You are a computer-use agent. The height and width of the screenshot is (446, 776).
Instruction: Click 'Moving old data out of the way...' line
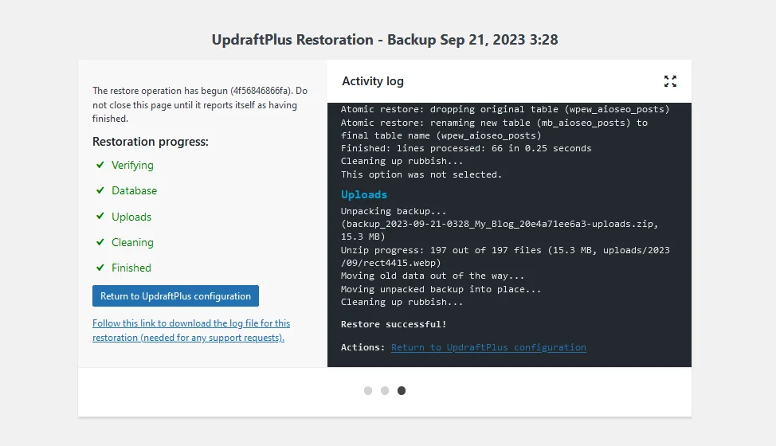(x=433, y=276)
